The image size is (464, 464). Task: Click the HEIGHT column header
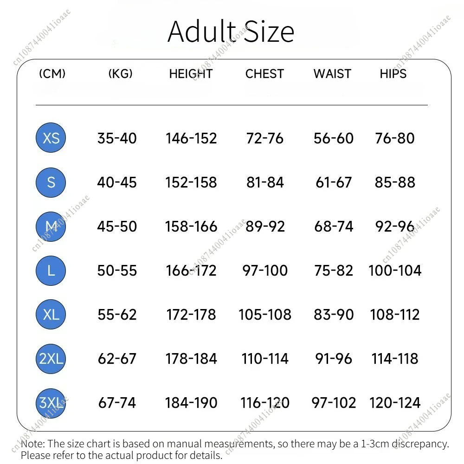click(191, 74)
